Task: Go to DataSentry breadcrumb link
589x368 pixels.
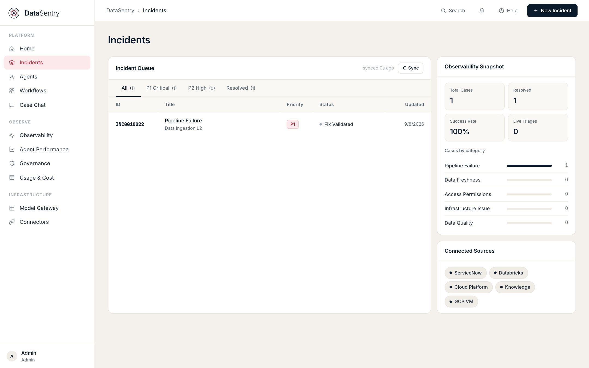Action: click(x=120, y=11)
